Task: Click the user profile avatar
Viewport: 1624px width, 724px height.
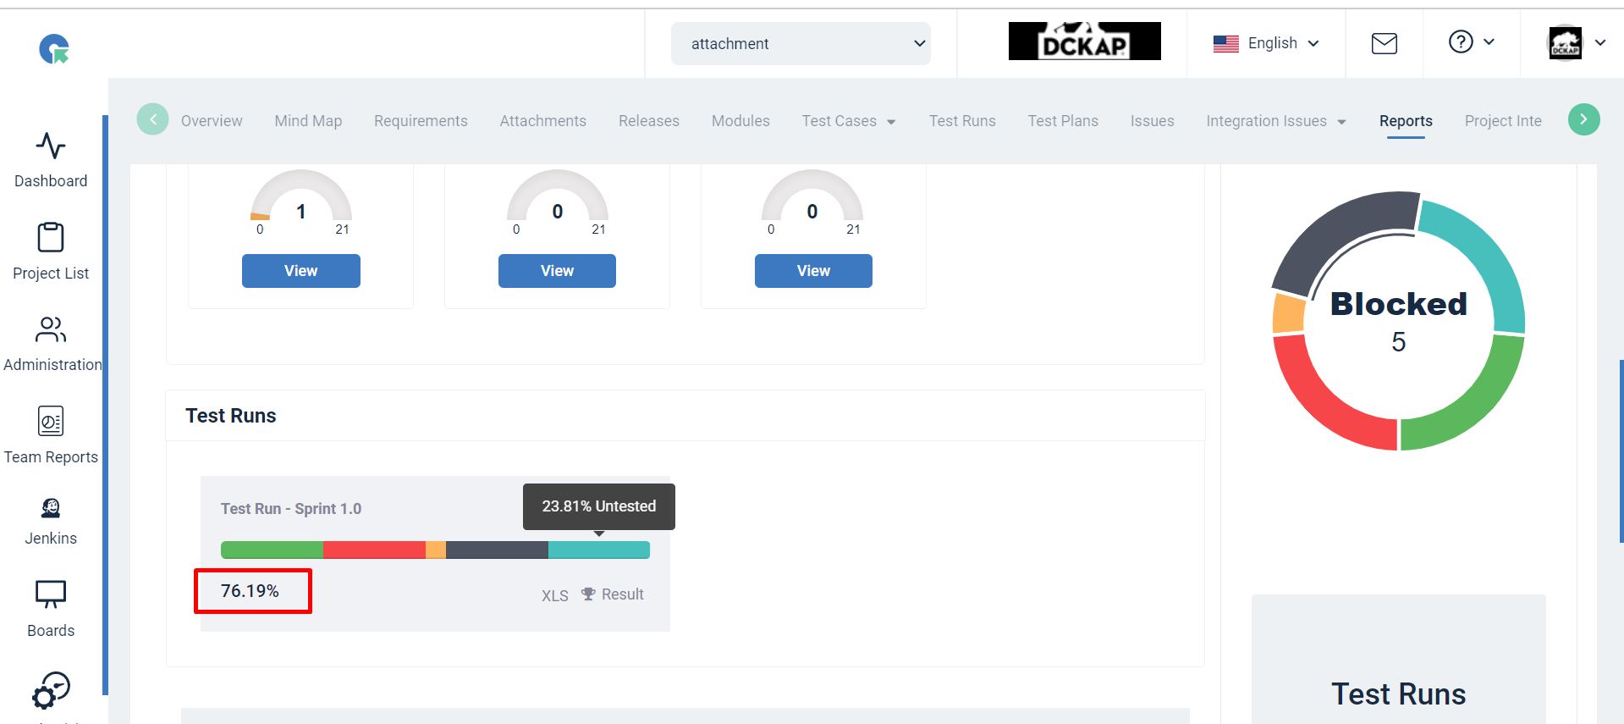Action: (x=1565, y=43)
